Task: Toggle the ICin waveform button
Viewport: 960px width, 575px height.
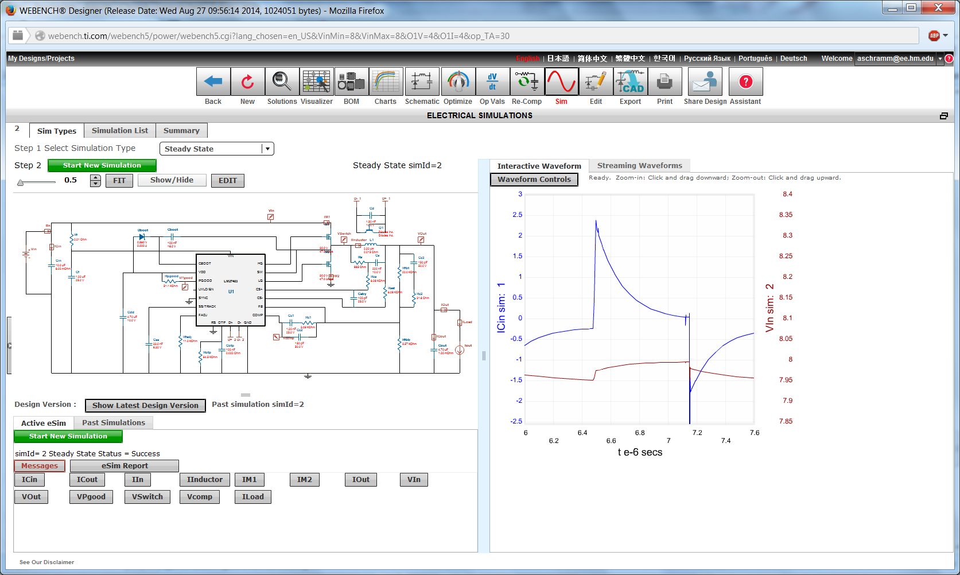Action: tap(29, 480)
